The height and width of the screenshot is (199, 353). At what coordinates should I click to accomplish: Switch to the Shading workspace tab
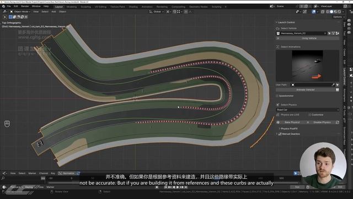(x=133, y=7)
